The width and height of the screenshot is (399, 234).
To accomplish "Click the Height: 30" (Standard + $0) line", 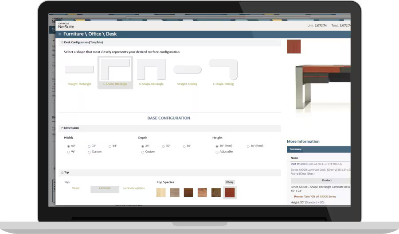I will (307, 203).
